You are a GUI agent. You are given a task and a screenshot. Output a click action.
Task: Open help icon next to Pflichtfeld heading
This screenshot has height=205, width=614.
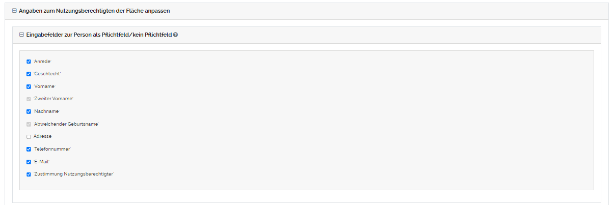[176, 35]
